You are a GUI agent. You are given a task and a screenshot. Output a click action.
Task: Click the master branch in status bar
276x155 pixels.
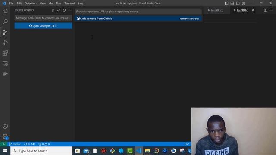coord(15,144)
